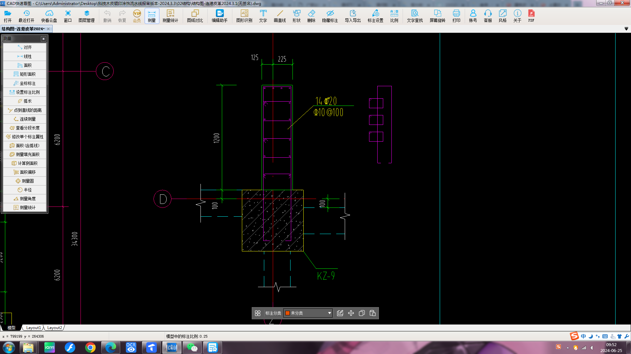Open the 未分类 annotation category dropdown
The height and width of the screenshot is (354, 631).
pyautogui.click(x=308, y=313)
